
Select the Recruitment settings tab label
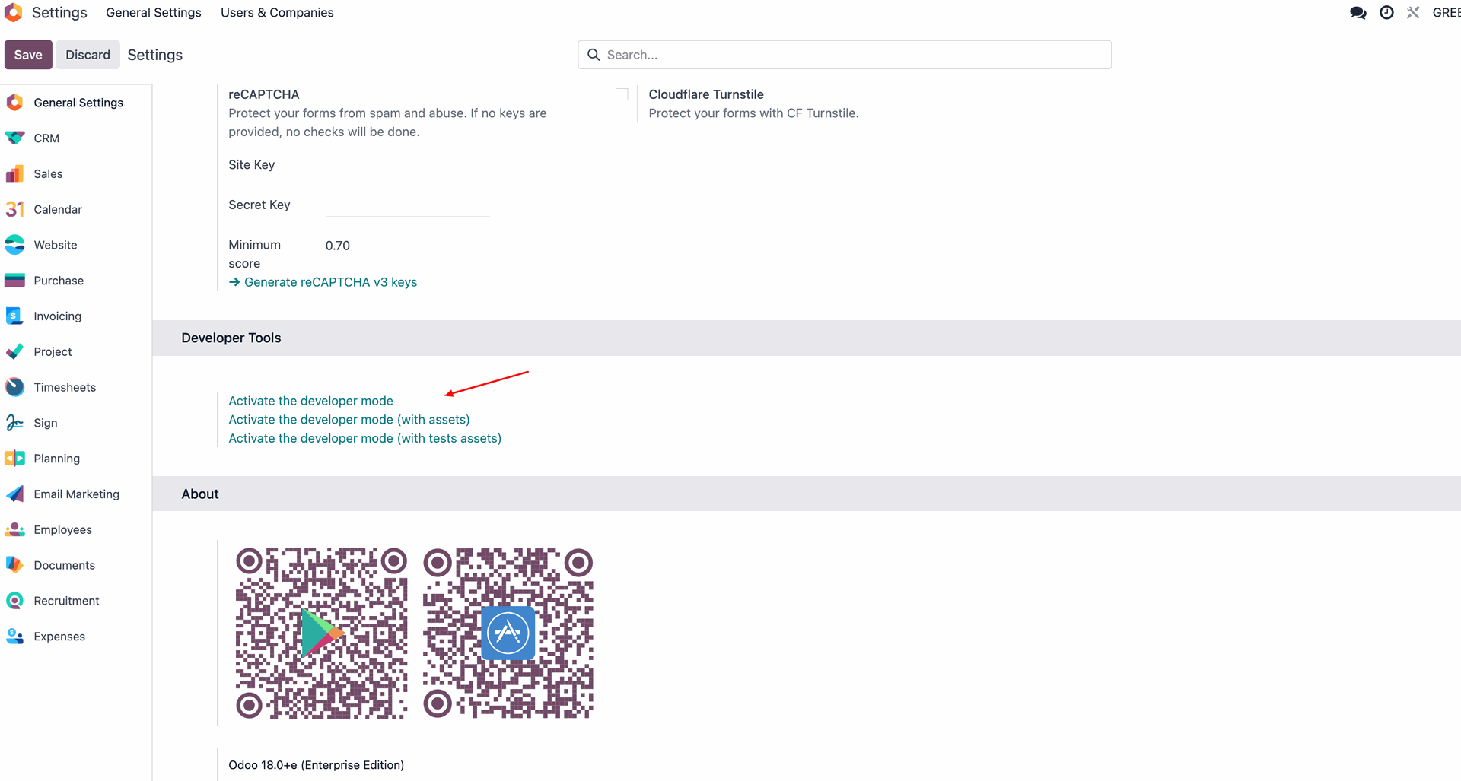(x=67, y=601)
